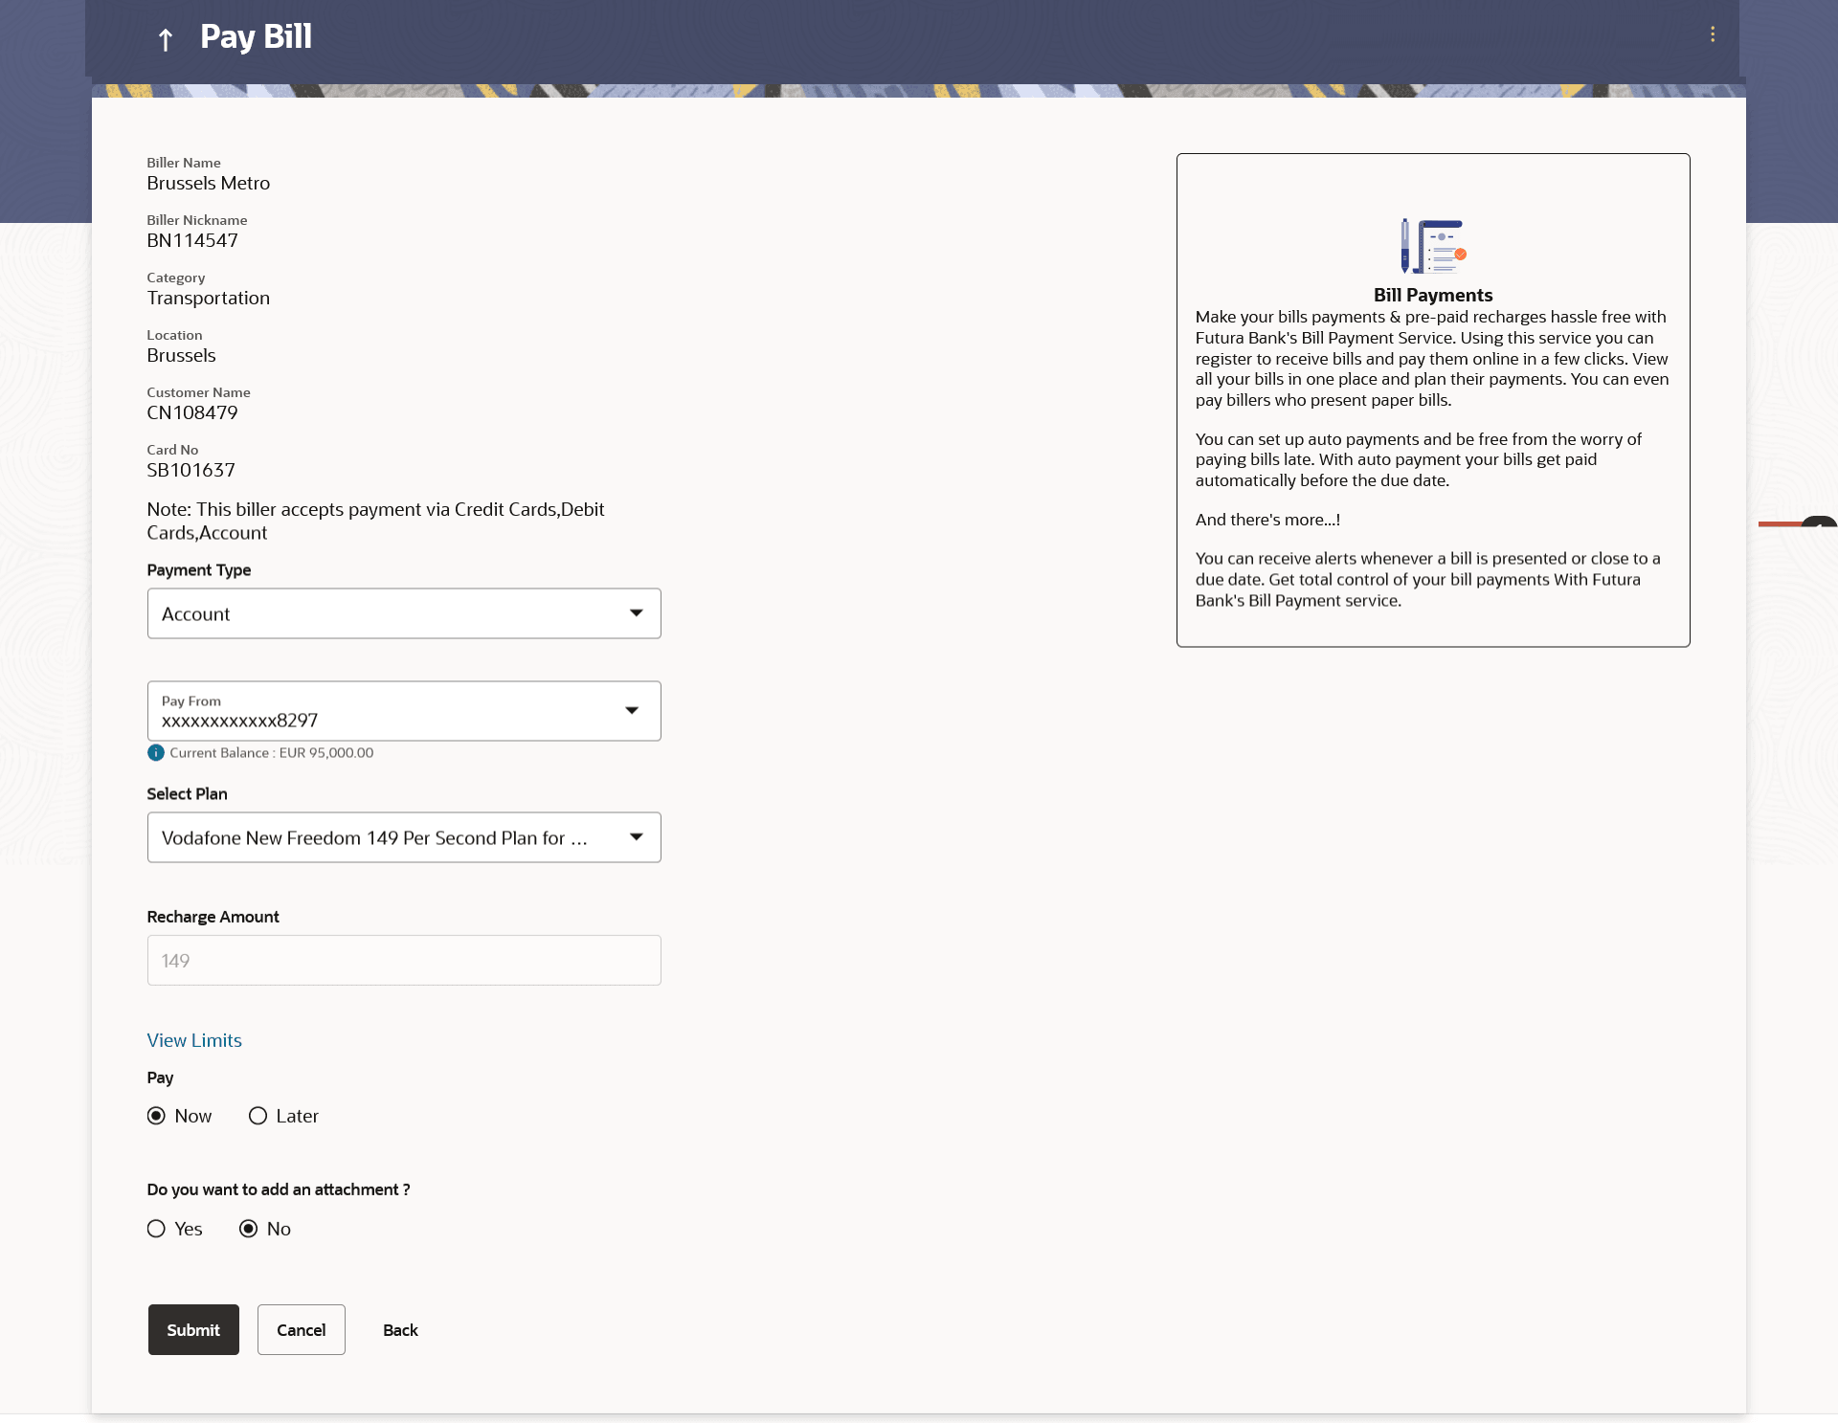
Task: Select Yes to add an attachment
Action: click(156, 1230)
